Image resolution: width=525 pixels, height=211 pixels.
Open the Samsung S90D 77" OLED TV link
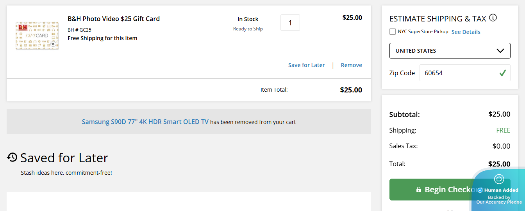(x=145, y=122)
